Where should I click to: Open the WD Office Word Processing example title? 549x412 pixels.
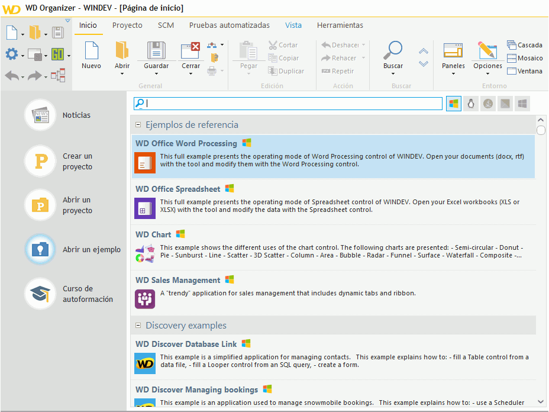pos(186,143)
